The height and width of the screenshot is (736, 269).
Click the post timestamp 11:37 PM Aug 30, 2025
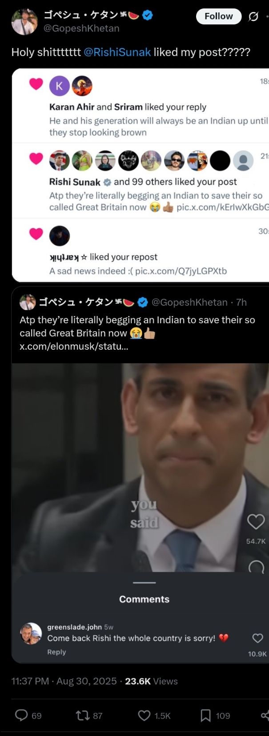pyautogui.click(x=64, y=681)
